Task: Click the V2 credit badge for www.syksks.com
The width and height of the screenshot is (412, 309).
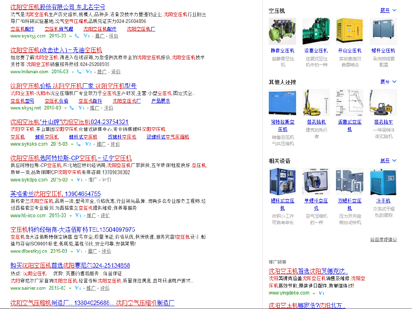Action: (88, 144)
